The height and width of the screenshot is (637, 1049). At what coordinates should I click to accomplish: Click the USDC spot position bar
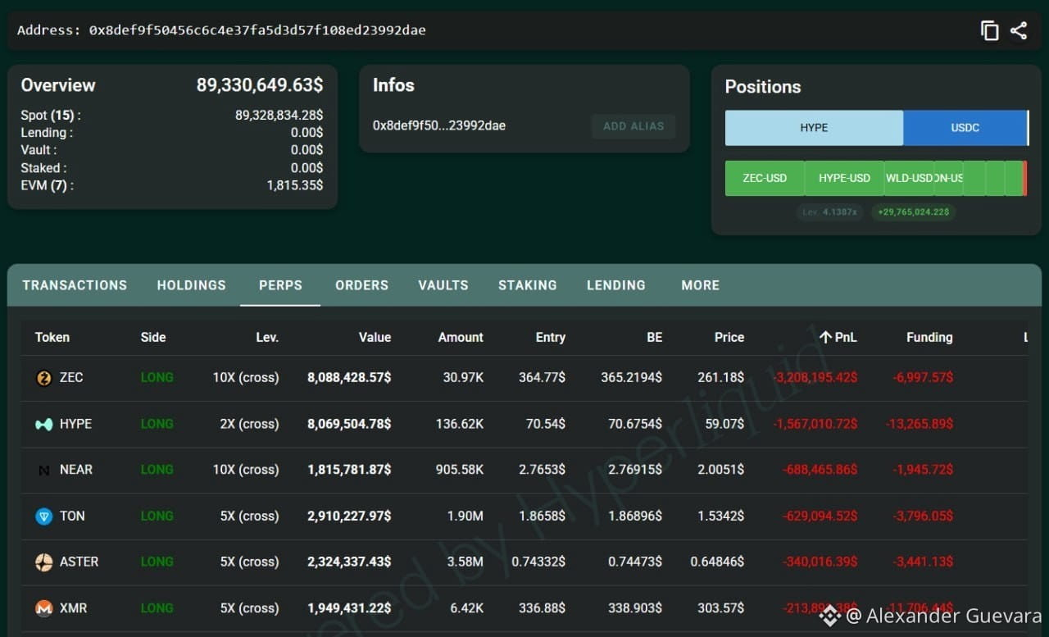coord(965,128)
